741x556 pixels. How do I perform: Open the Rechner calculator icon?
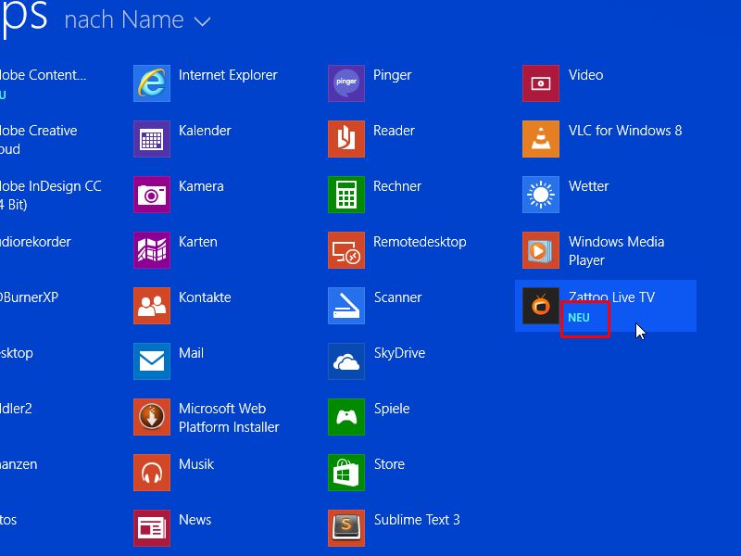pos(346,195)
